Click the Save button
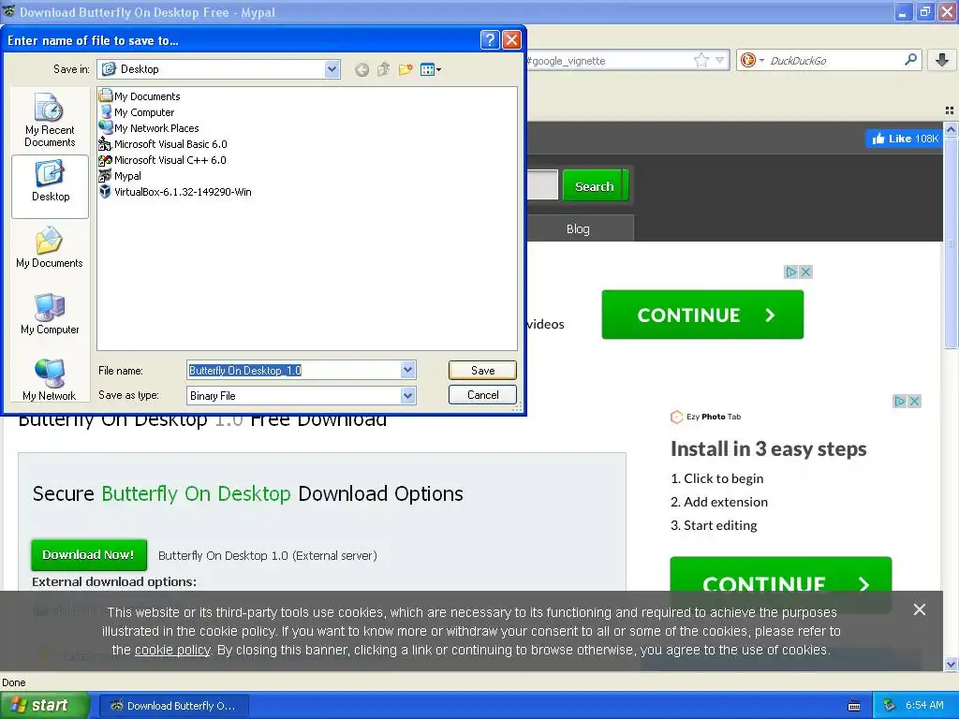The width and height of the screenshot is (959, 719). coord(482,370)
